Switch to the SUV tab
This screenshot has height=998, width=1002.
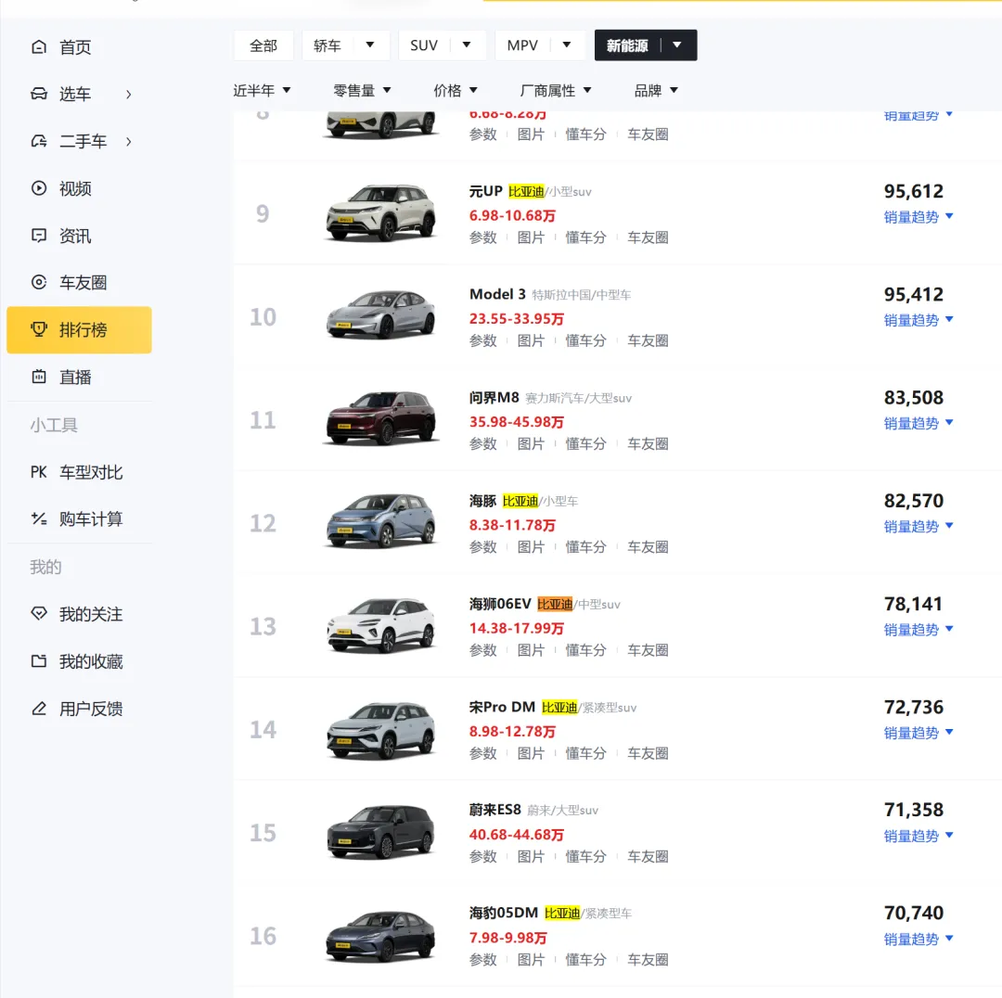point(424,45)
